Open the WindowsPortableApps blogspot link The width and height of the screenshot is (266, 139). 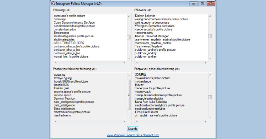133,135
